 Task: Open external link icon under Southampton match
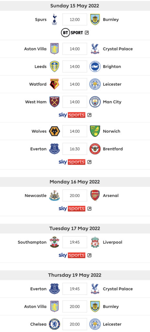tap(89, 255)
